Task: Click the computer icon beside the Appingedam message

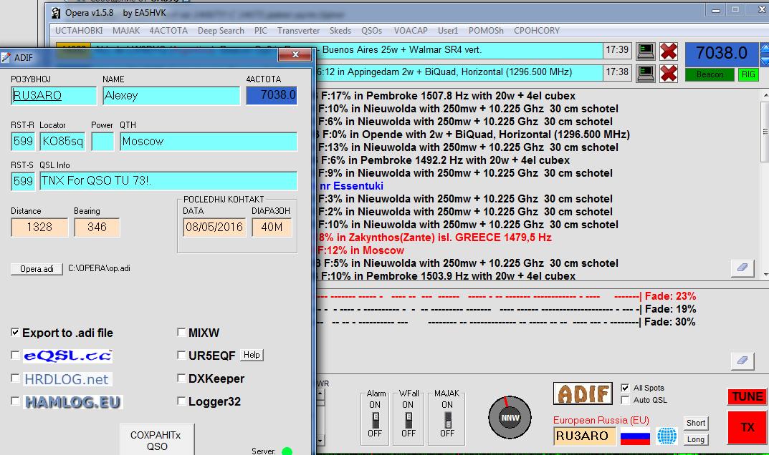Action: 646,73
